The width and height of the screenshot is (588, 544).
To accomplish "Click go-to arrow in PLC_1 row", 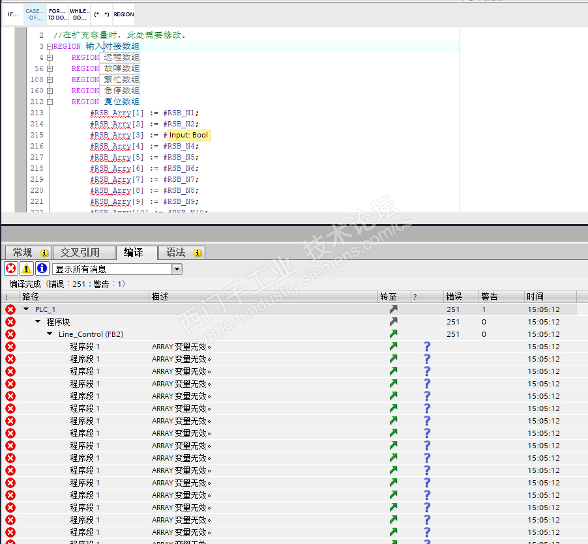I will click(x=393, y=309).
